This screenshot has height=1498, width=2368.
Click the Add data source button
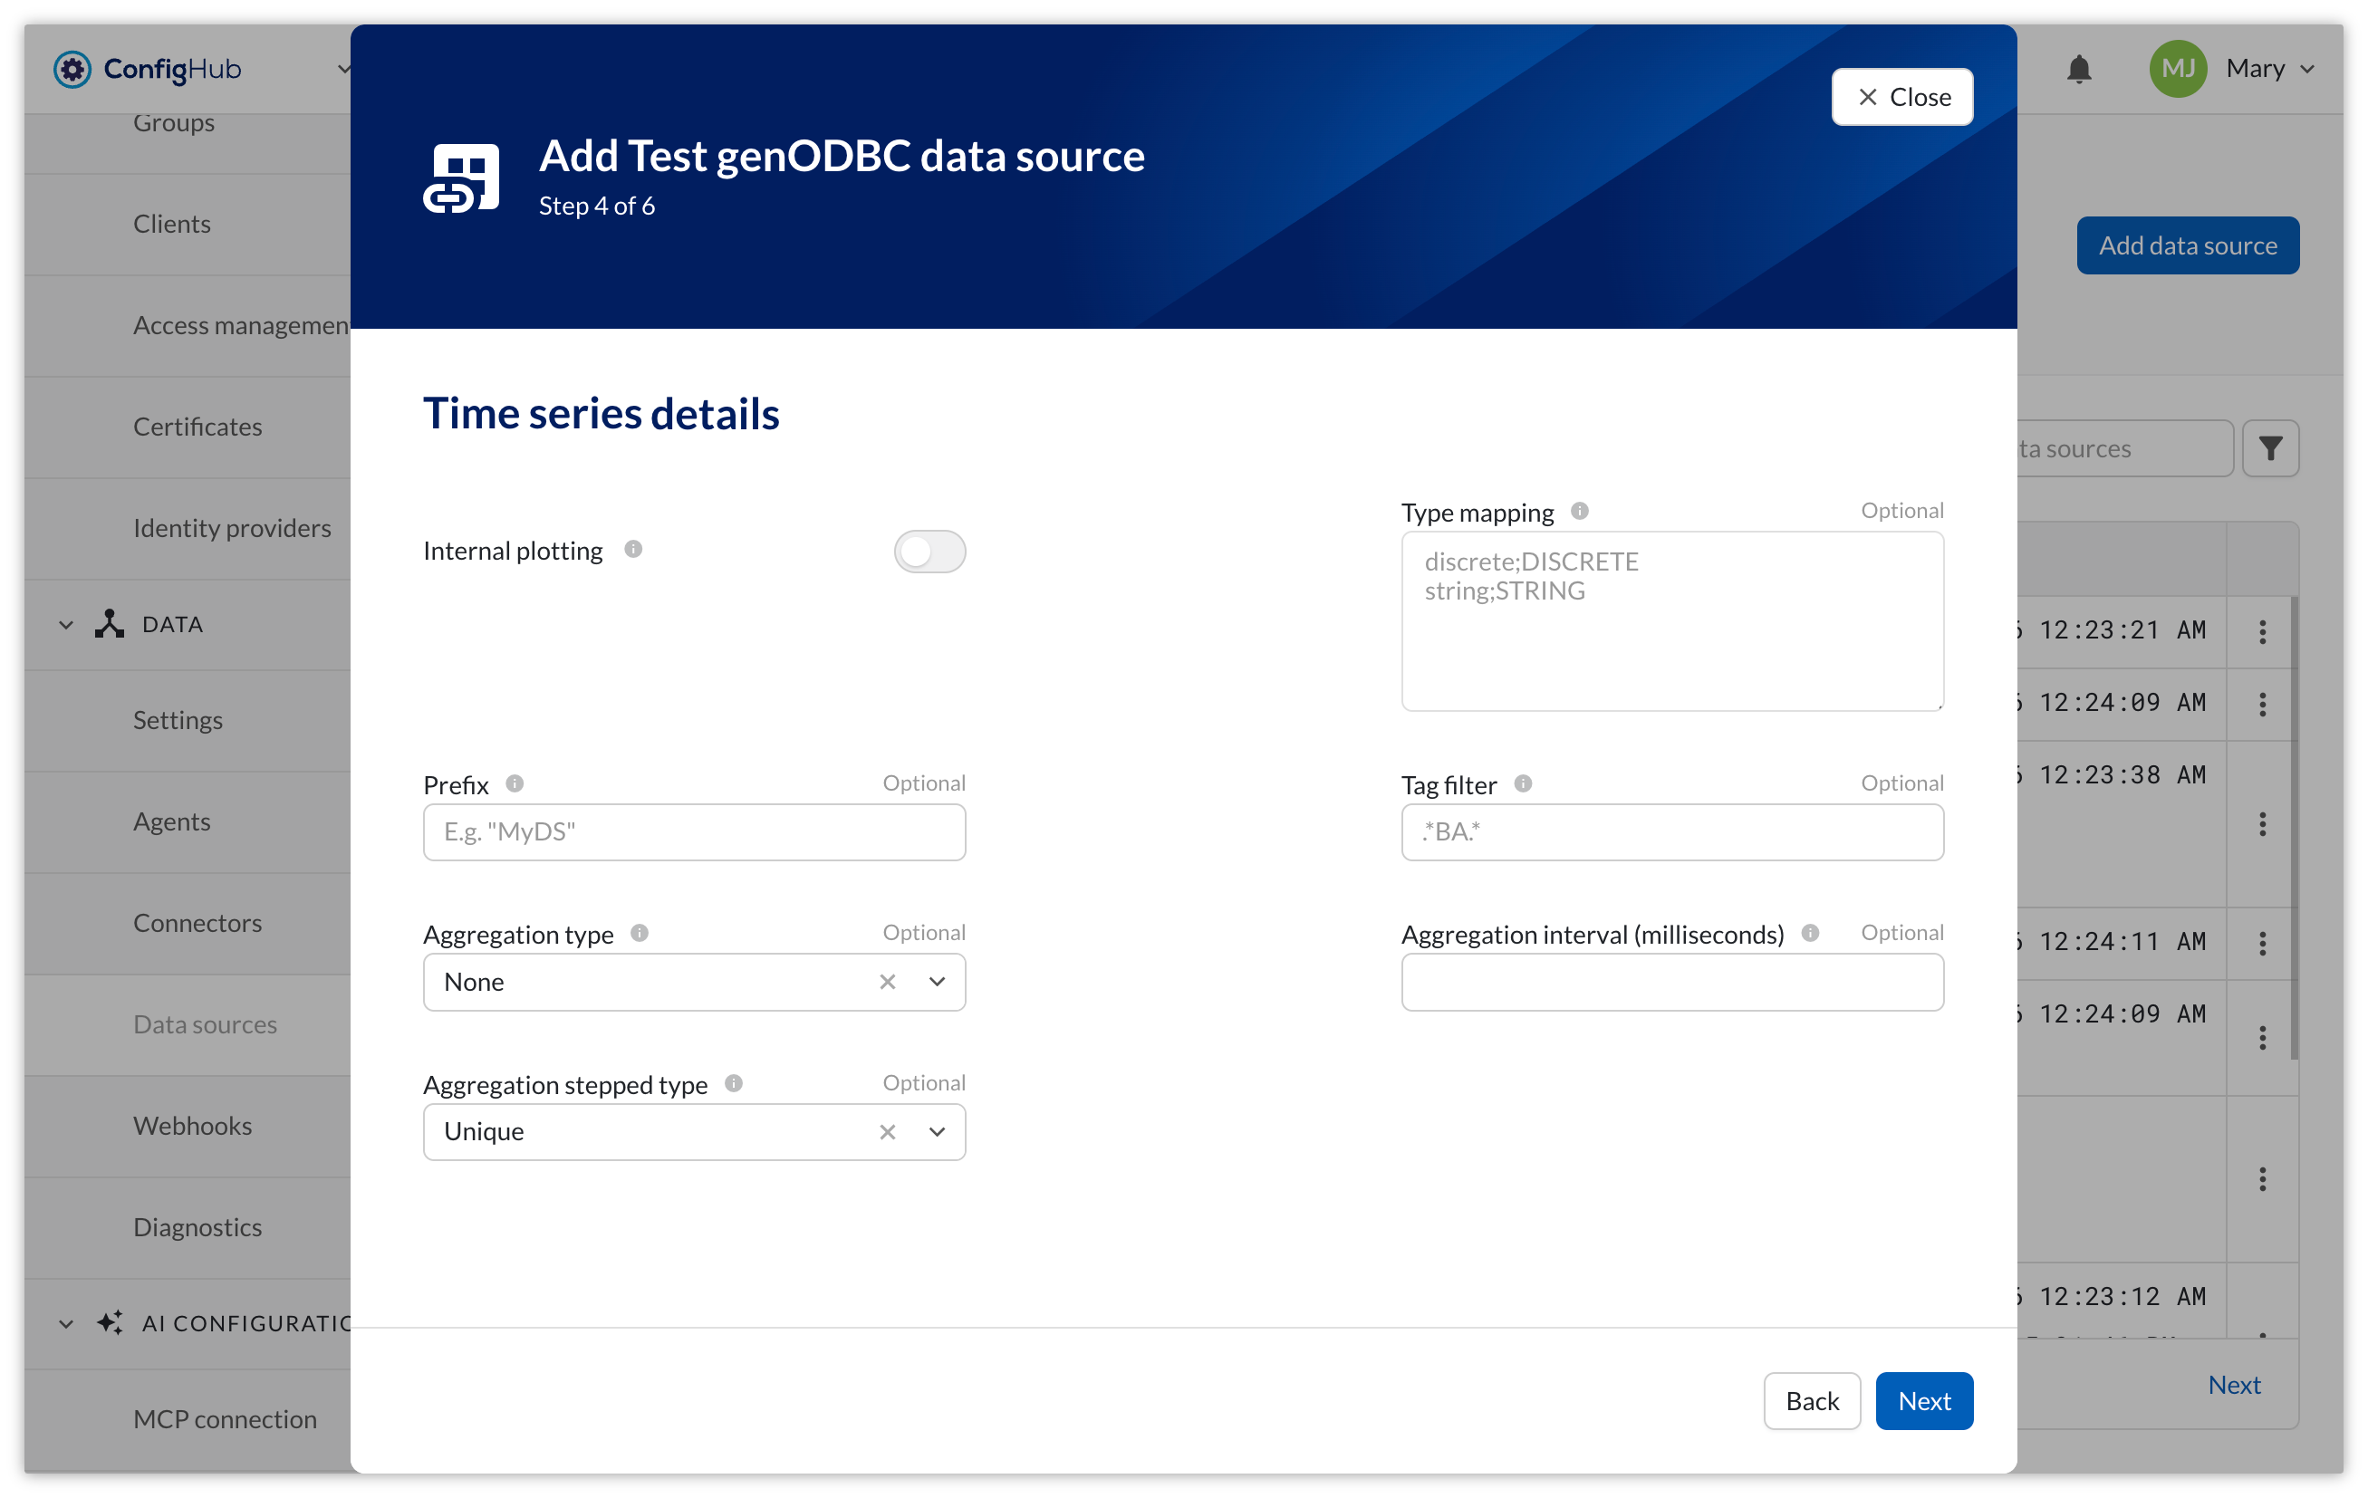click(2187, 245)
